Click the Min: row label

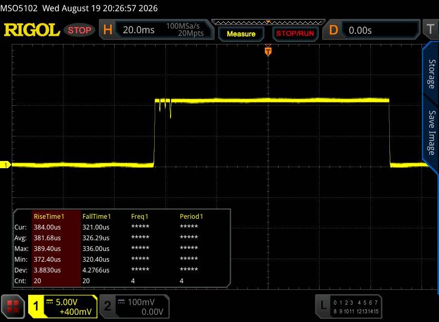point(20,259)
